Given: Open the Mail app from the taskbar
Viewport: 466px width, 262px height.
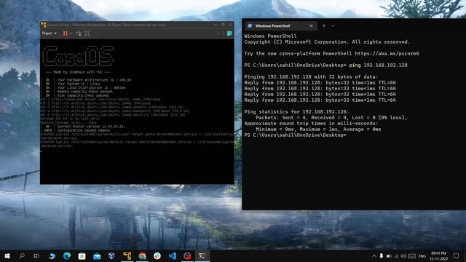Looking at the screenshot, I should pos(97,255).
